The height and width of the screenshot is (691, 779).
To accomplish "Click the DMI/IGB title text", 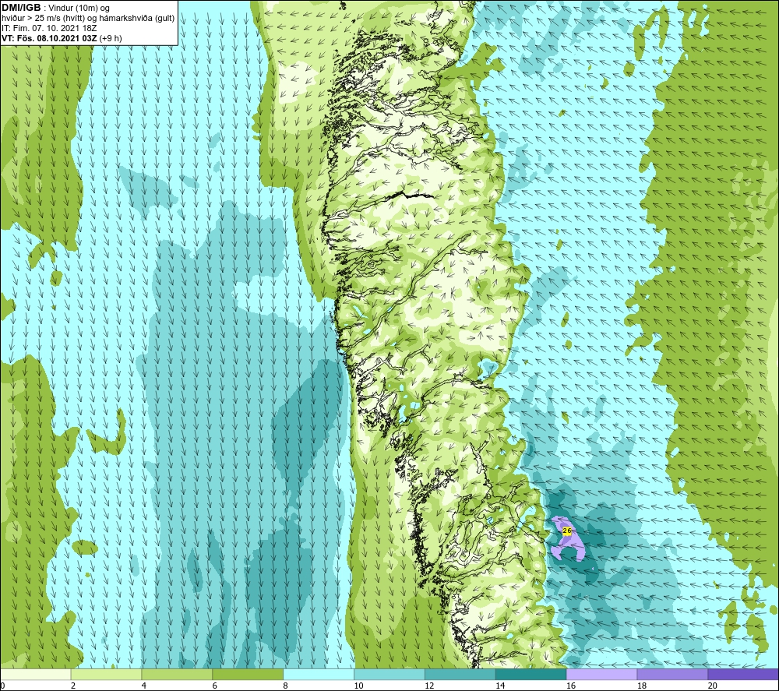I will (21, 8).
